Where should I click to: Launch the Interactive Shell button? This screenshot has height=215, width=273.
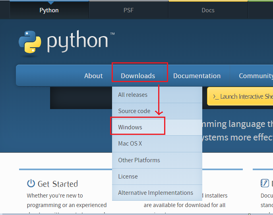pos(240,96)
